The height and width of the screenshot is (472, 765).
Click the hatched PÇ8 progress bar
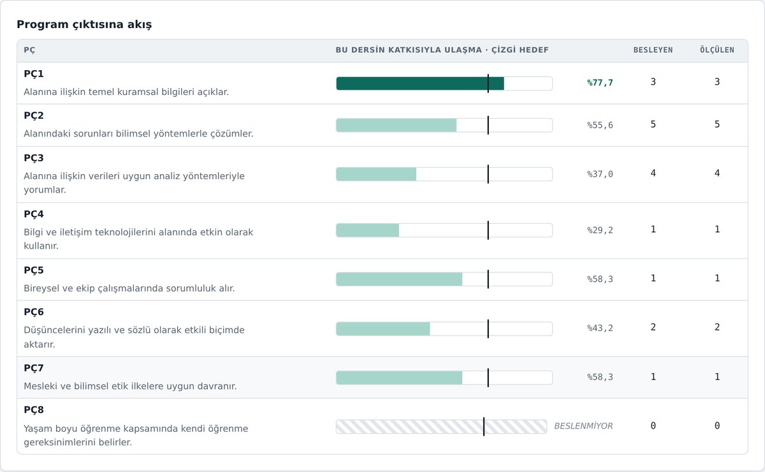441,426
